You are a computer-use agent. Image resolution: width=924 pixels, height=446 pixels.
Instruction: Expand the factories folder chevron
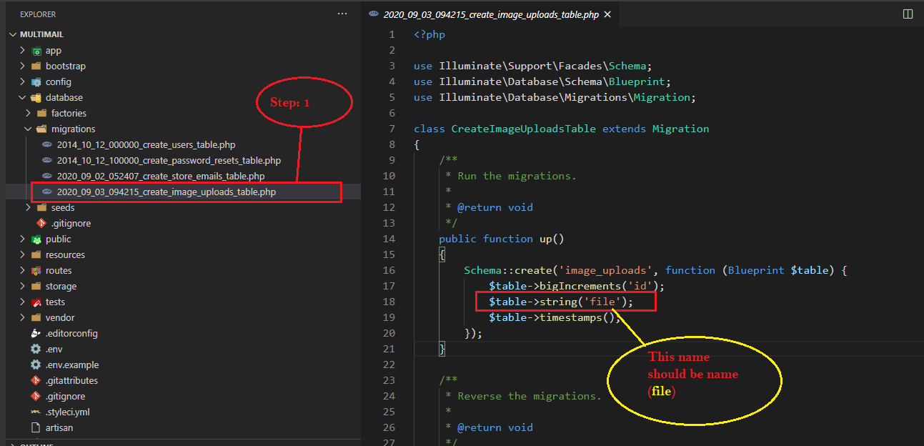pos(29,114)
